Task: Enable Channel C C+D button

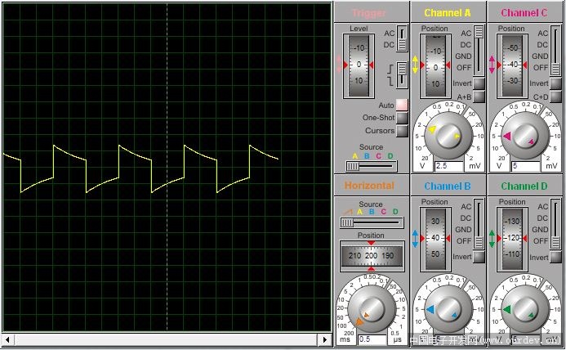Action: click(555, 96)
